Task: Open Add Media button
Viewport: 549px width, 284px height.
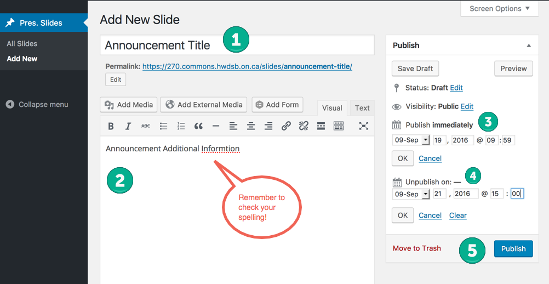Action: pos(129,105)
